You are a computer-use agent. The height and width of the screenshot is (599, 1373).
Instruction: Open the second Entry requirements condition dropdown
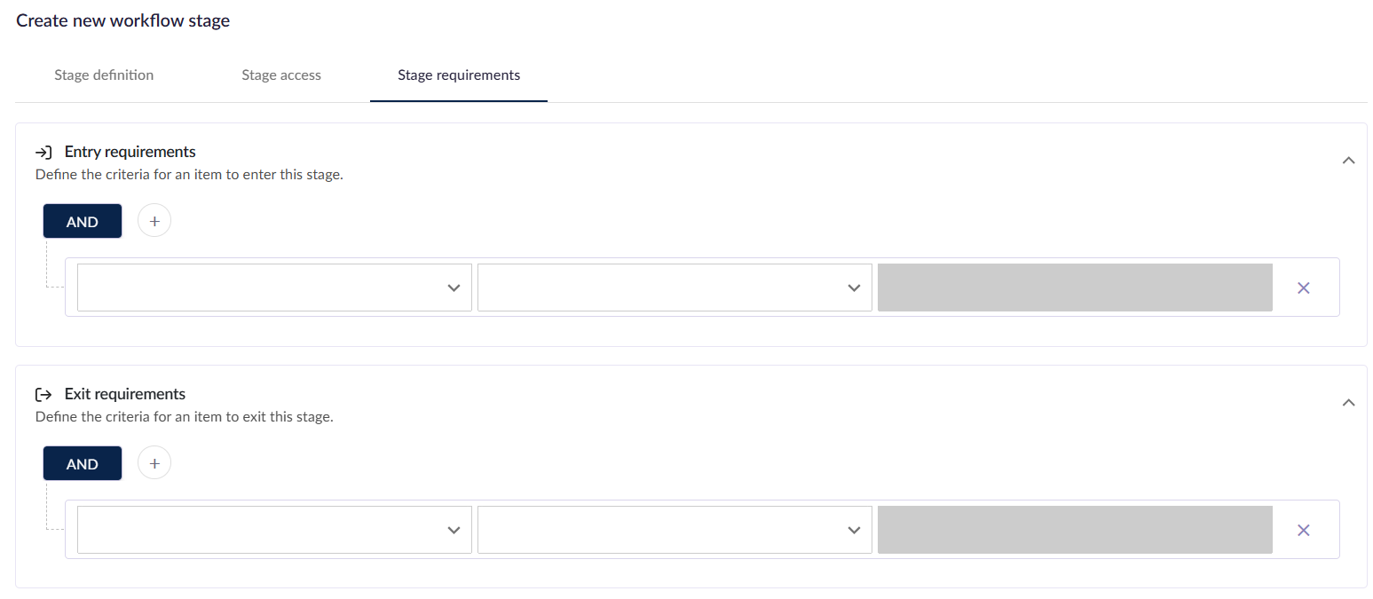674,287
